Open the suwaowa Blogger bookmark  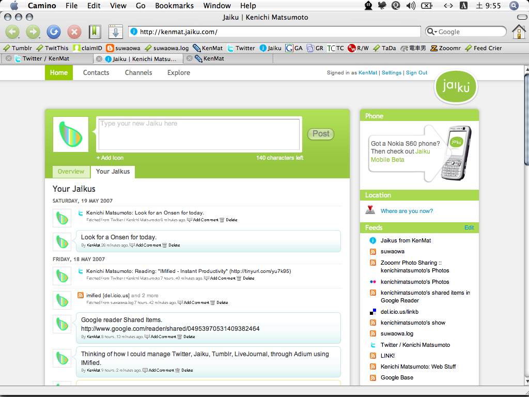pos(123,48)
